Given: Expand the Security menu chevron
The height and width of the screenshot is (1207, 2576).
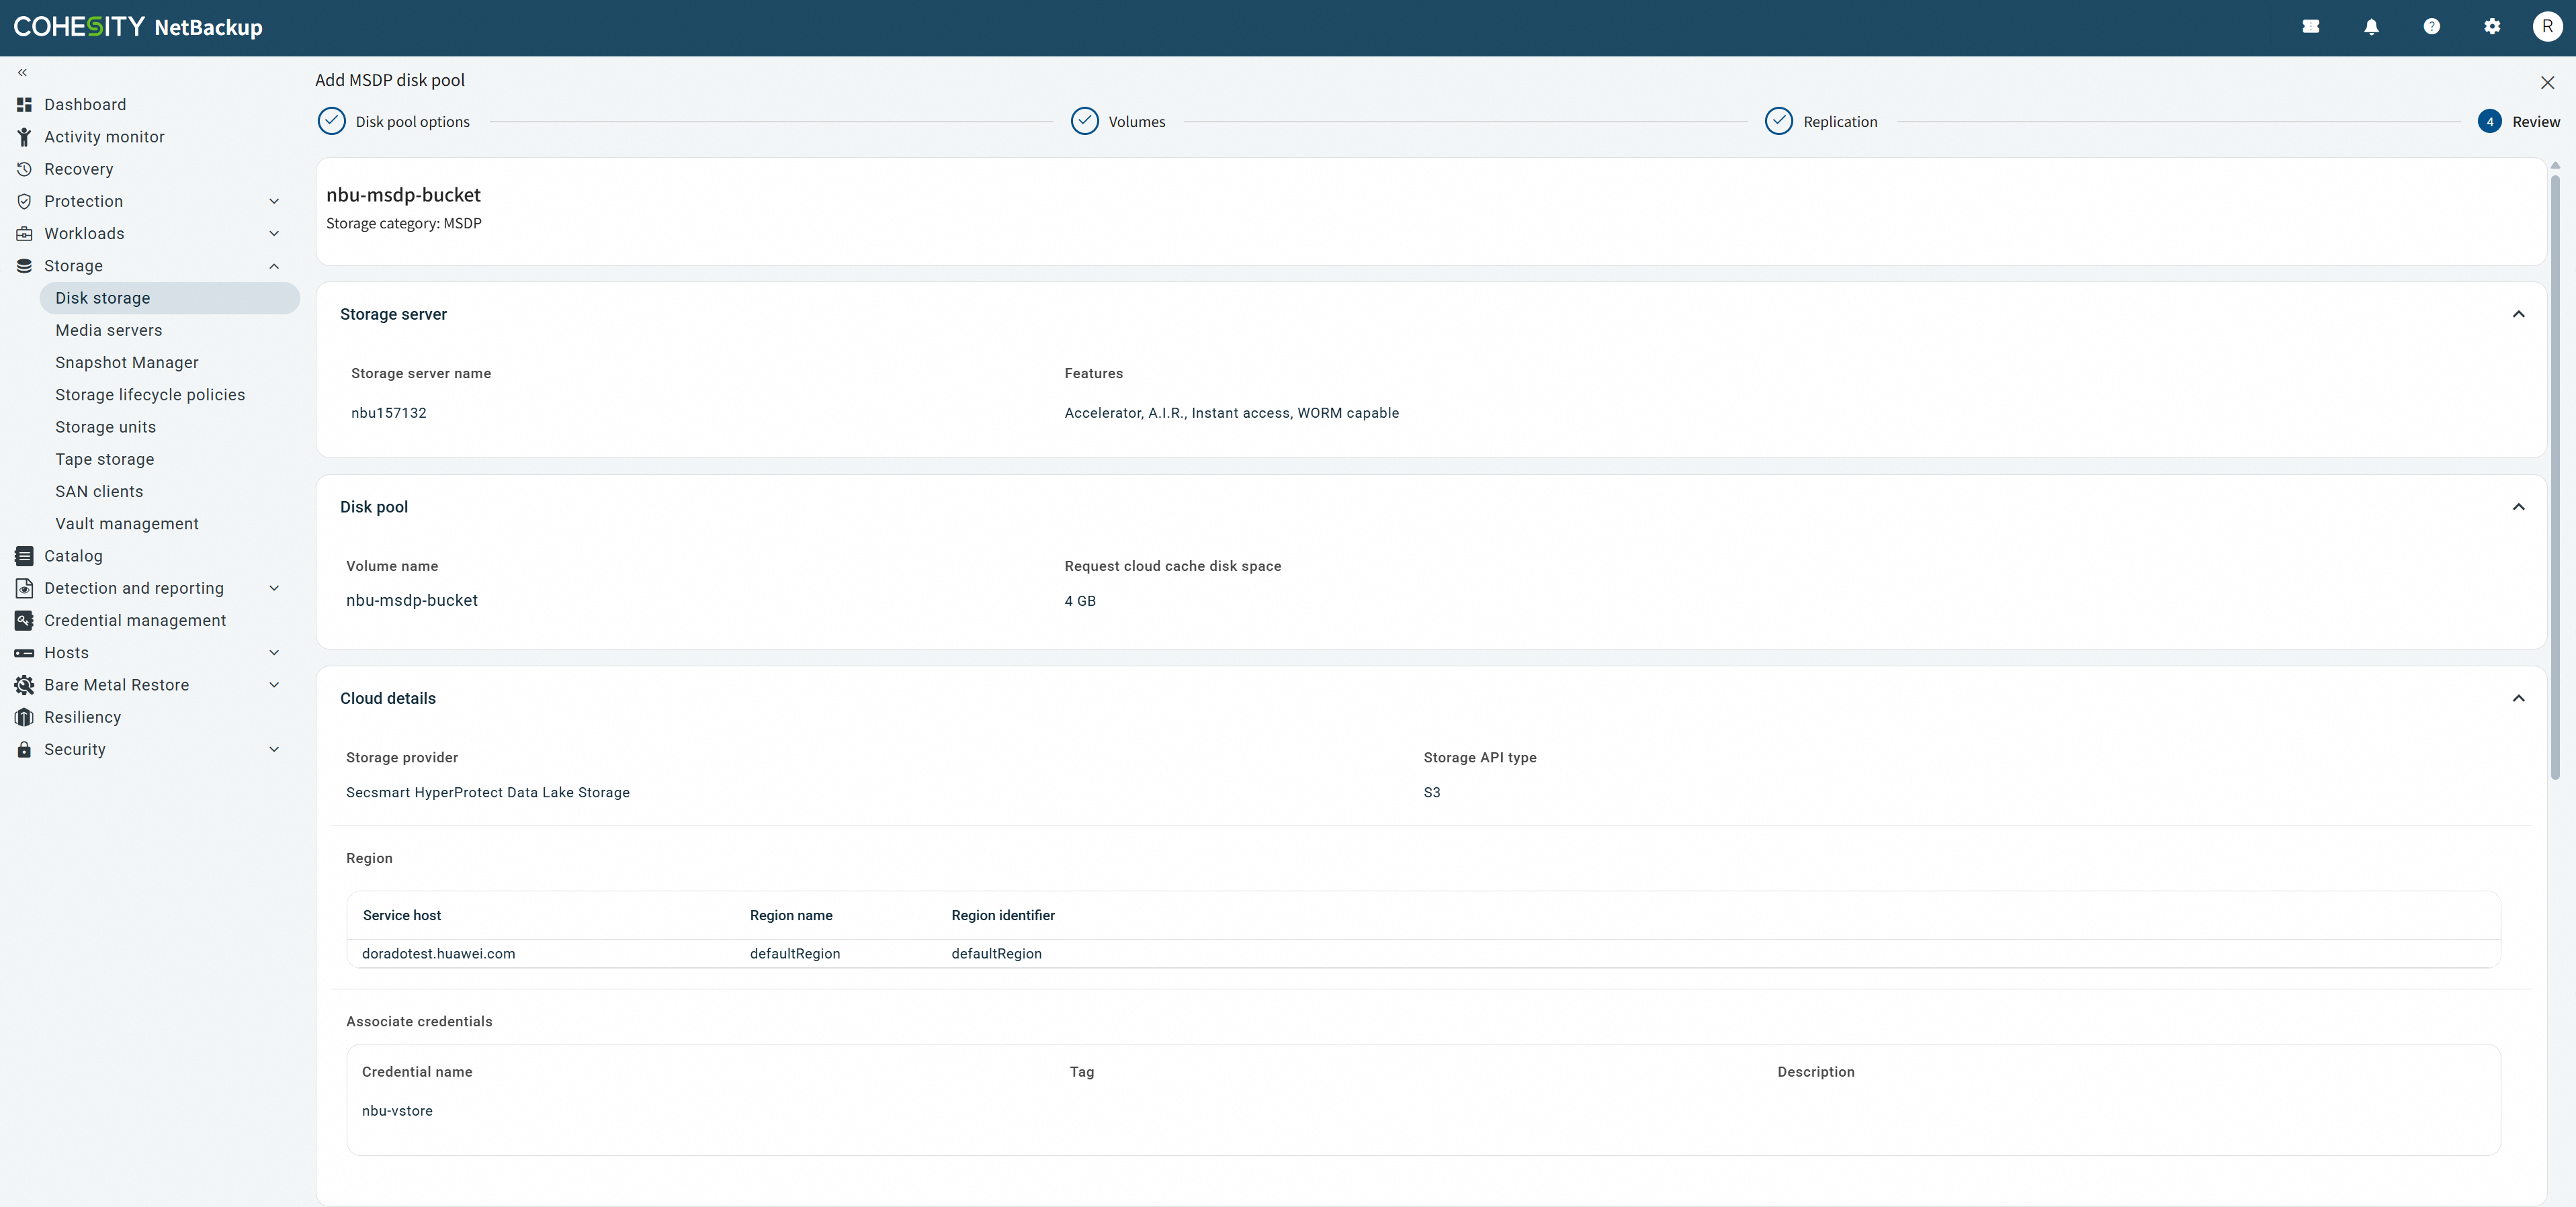Looking at the screenshot, I should point(274,749).
